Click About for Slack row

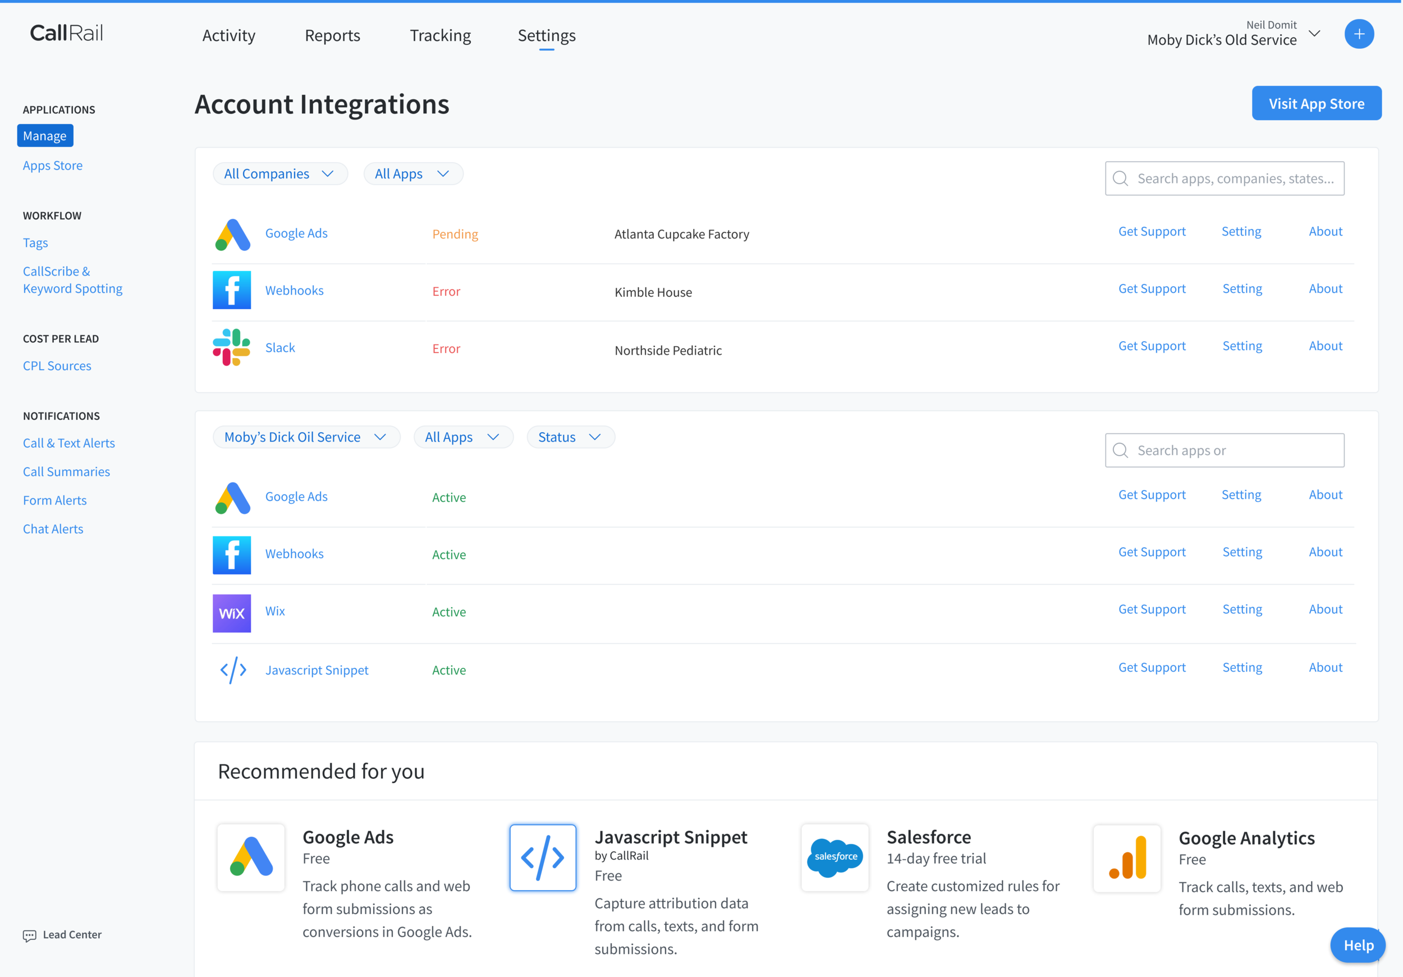coord(1326,346)
